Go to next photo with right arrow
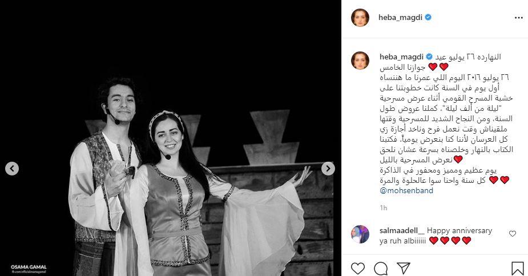This screenshot has height=276, width=528. pyautogui.click(x=328, y=169)
